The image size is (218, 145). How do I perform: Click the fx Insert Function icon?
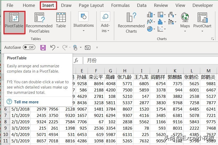tap(76, 60)
